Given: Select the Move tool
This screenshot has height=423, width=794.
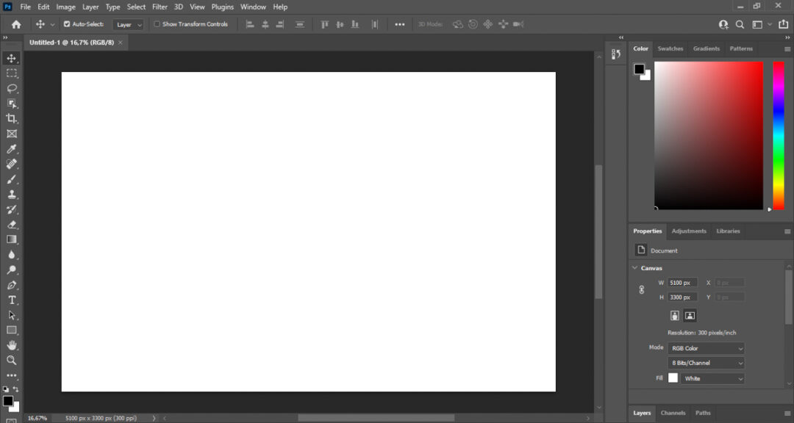Looking at the screenshot, I should [x=11, y=58].
